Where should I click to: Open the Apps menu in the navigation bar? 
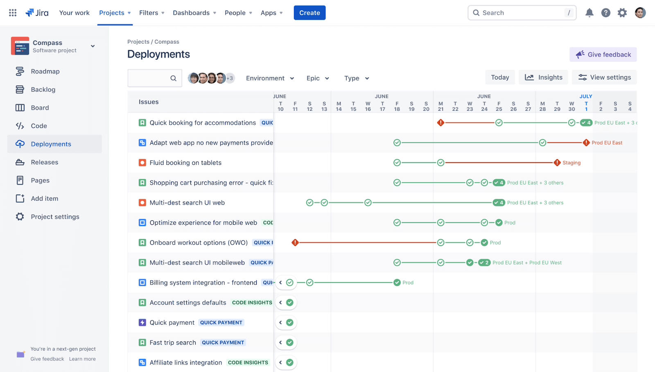[x=271, y=13]
